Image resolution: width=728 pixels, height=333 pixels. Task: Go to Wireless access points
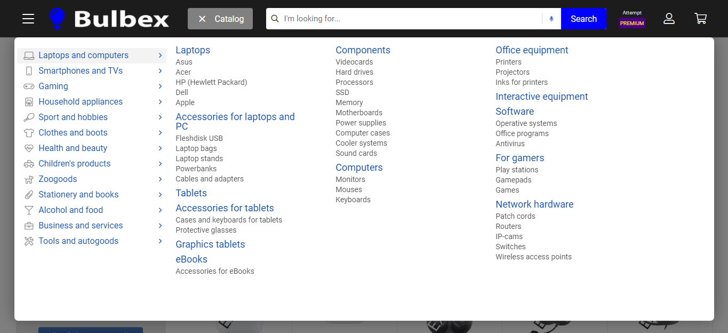coord(533,257)
